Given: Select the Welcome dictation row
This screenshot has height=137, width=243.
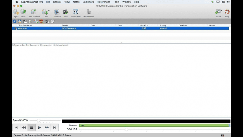Looking at the screenshot, I should click(120, 28).
